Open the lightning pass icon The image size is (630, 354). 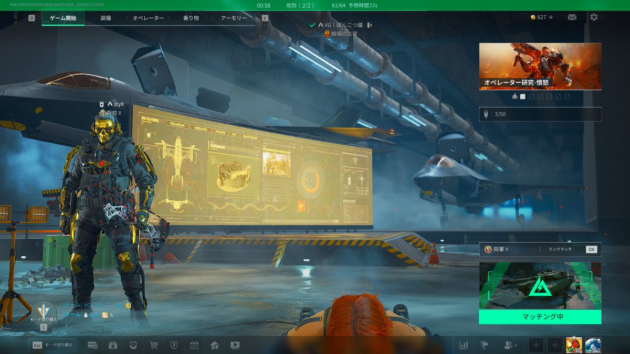[x=174, y=345]
